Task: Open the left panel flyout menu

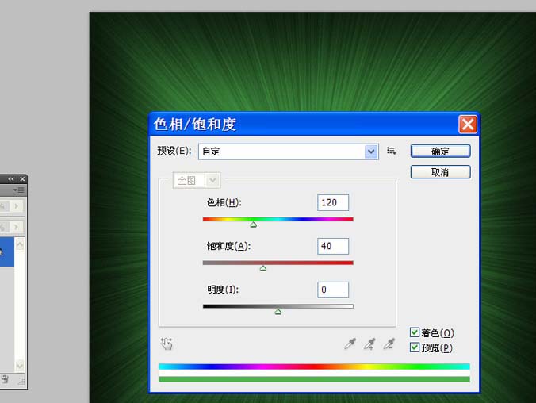Action: 19,190
